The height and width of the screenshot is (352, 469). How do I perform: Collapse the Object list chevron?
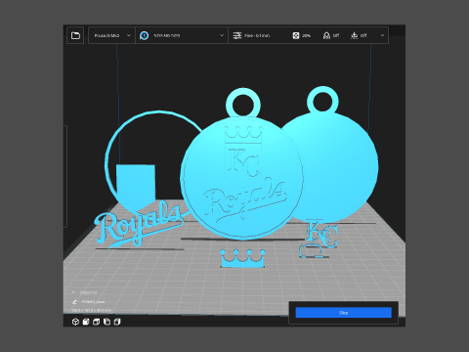click(x=73, y=292)
